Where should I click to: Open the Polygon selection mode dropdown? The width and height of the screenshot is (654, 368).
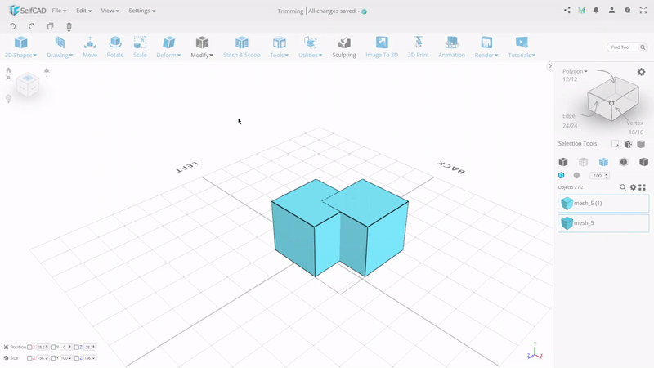point(575,71)
